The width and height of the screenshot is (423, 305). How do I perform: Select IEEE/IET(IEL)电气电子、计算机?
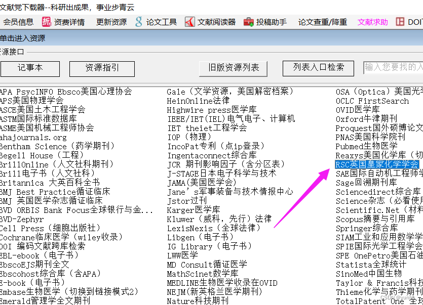[x=231, y=119]
